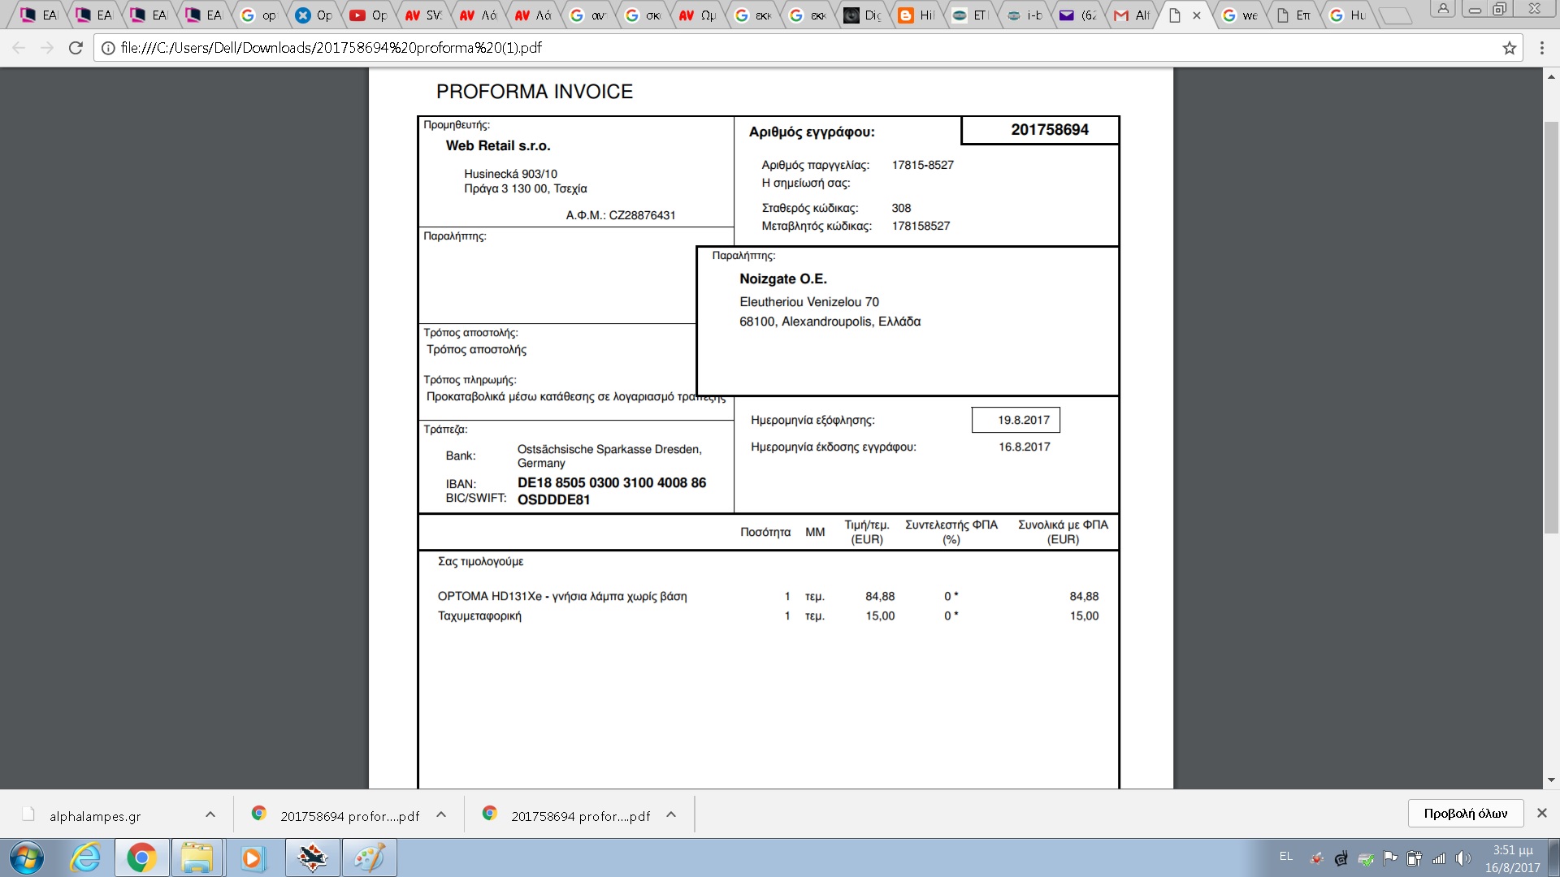Image resolution: width=1560 pixels, height=877 pixels.
Task: Navigate back using the back arrow
Action: 17,48
